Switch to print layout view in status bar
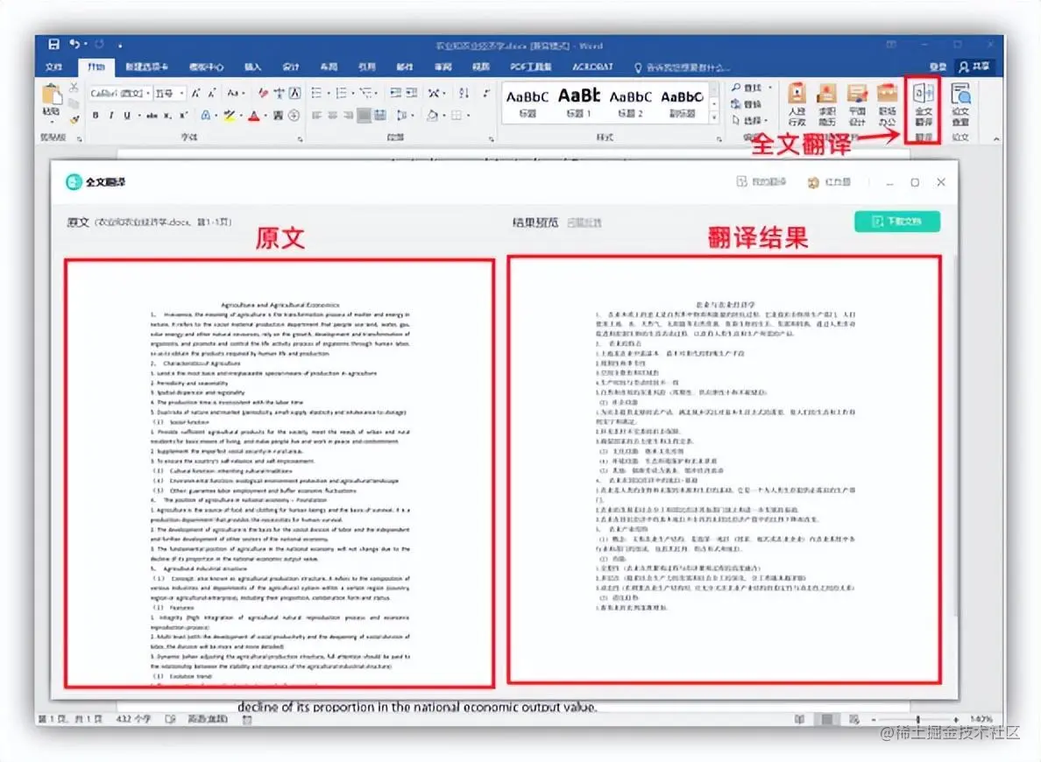This screenshot has height=762, width=1041. (827, 719)
